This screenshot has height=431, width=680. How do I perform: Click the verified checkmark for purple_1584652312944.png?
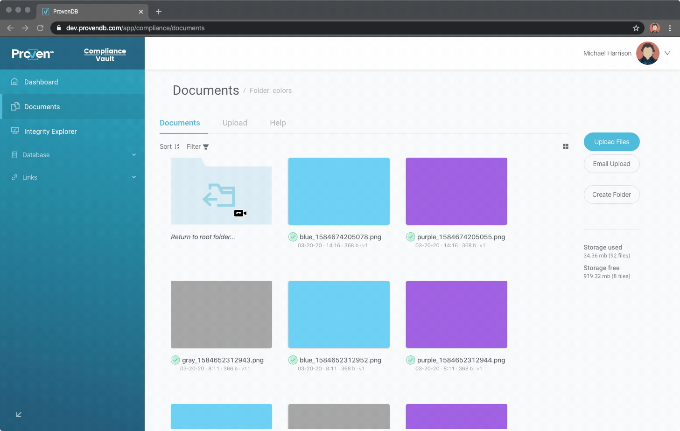coord(410,360)
